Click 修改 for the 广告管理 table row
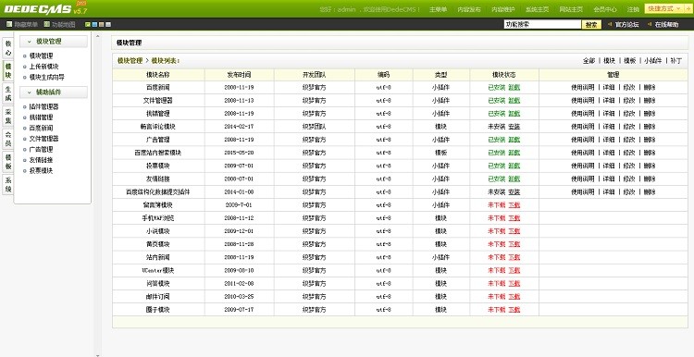The image size is (694, 357). (629, 140)
